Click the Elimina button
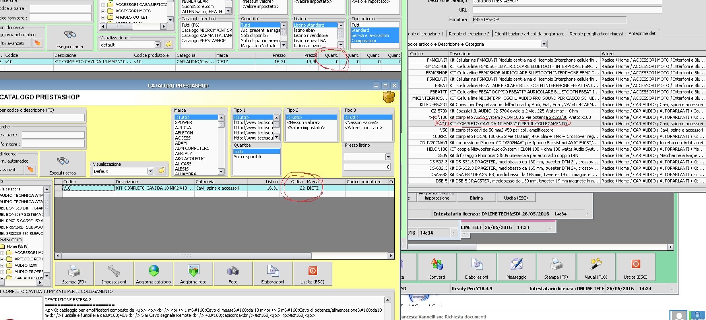This screenshot has height=320, width=706. 476,198
